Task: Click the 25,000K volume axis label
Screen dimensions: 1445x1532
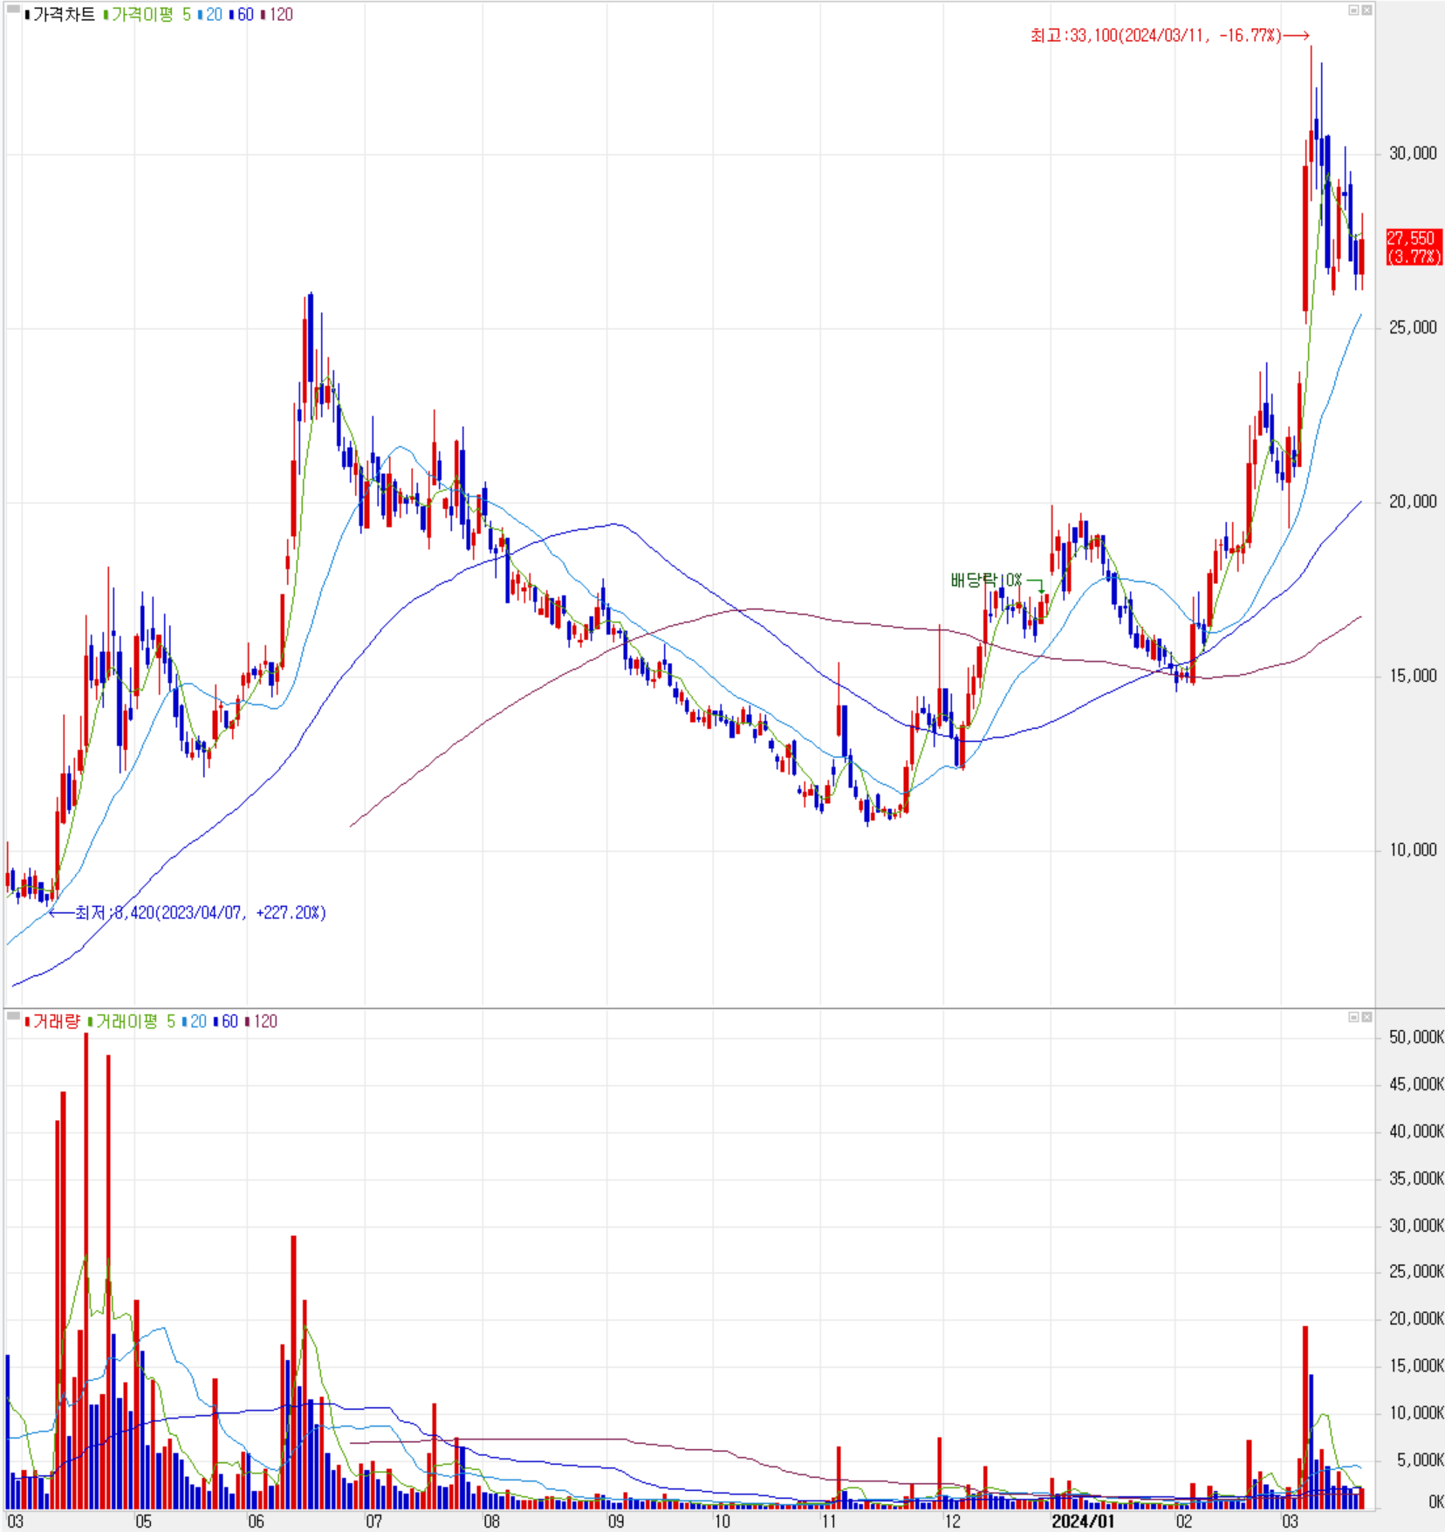Action: (x=1416, y=1272)
